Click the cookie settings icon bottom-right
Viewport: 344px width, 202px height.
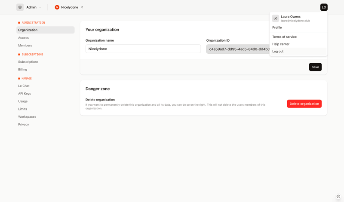pos(338,196)
